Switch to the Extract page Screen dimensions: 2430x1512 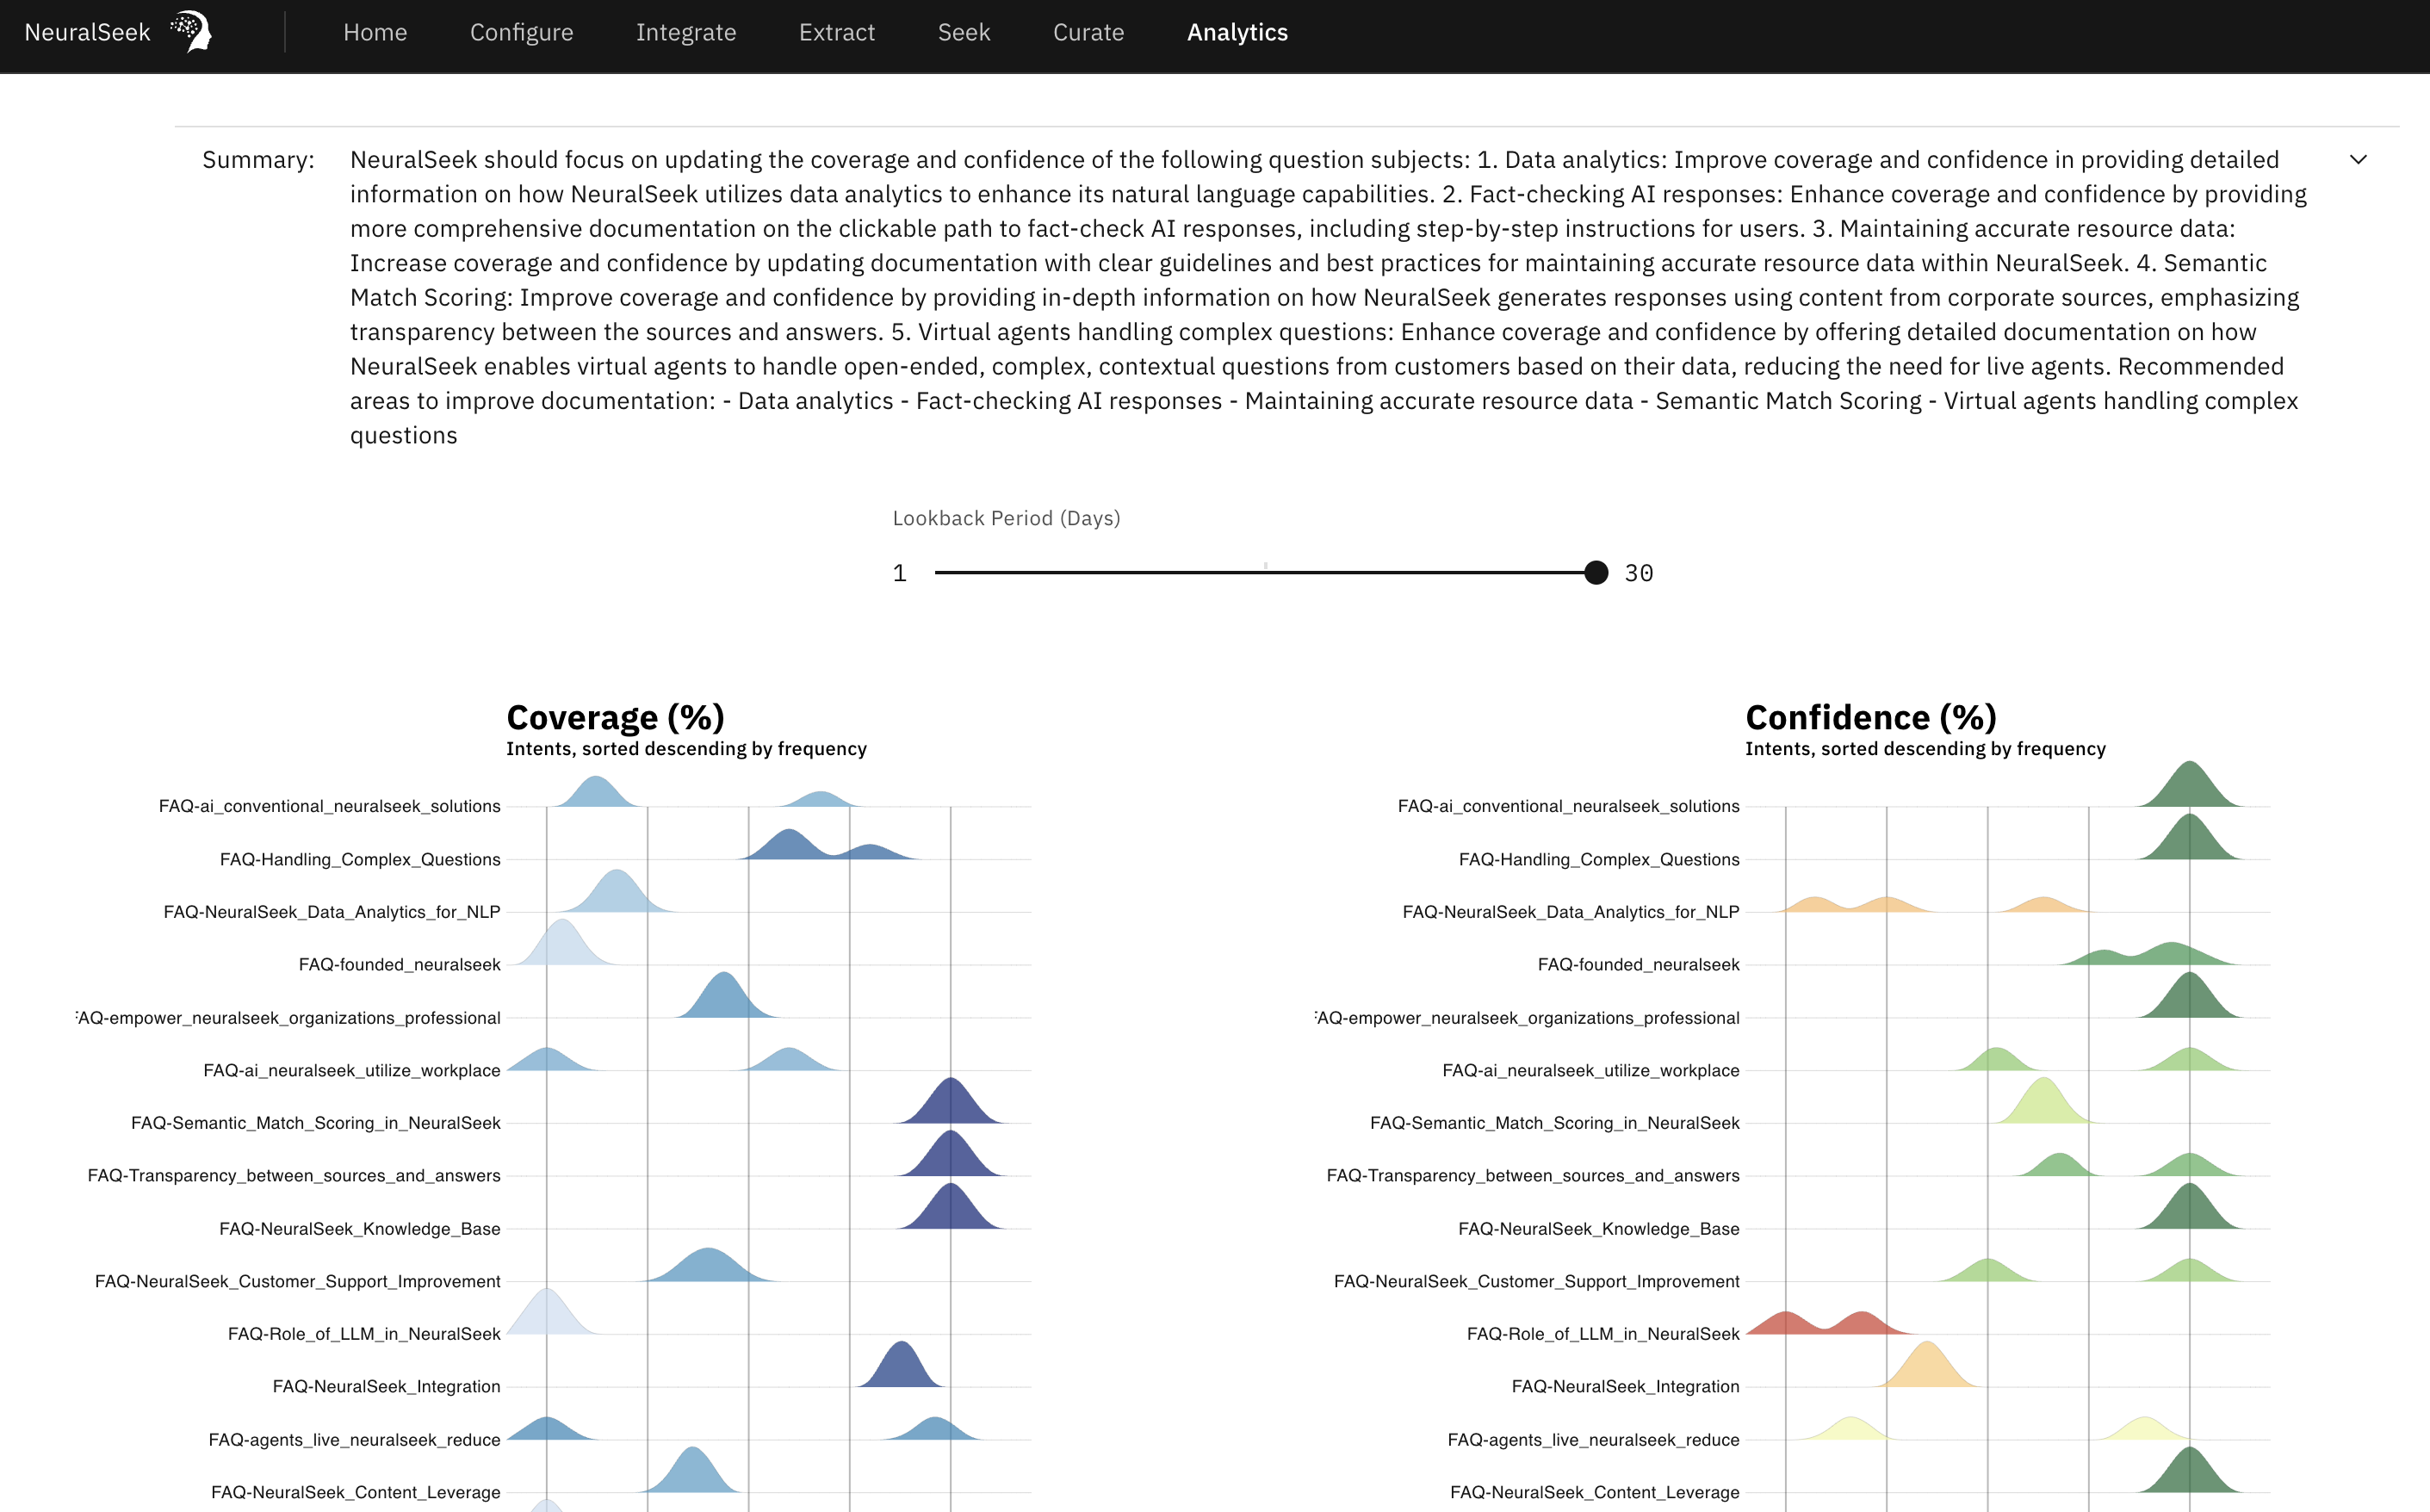pos(836,32)
